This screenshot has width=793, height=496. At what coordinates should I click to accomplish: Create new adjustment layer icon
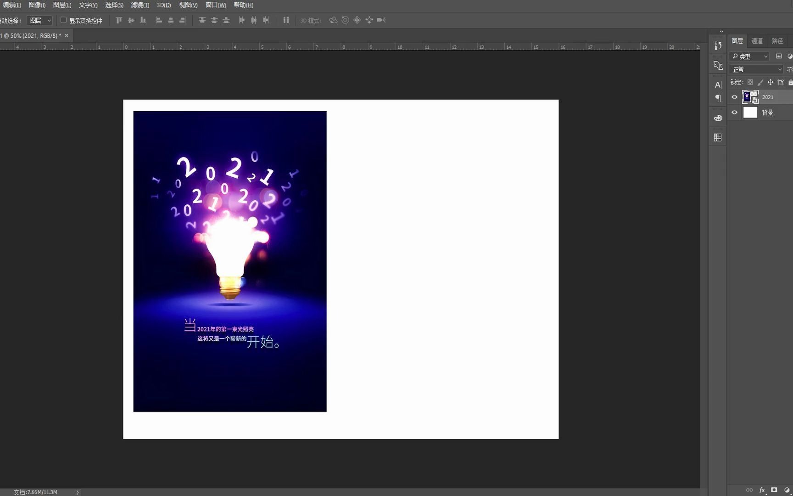pyautogui.click(x=787, y=490)
